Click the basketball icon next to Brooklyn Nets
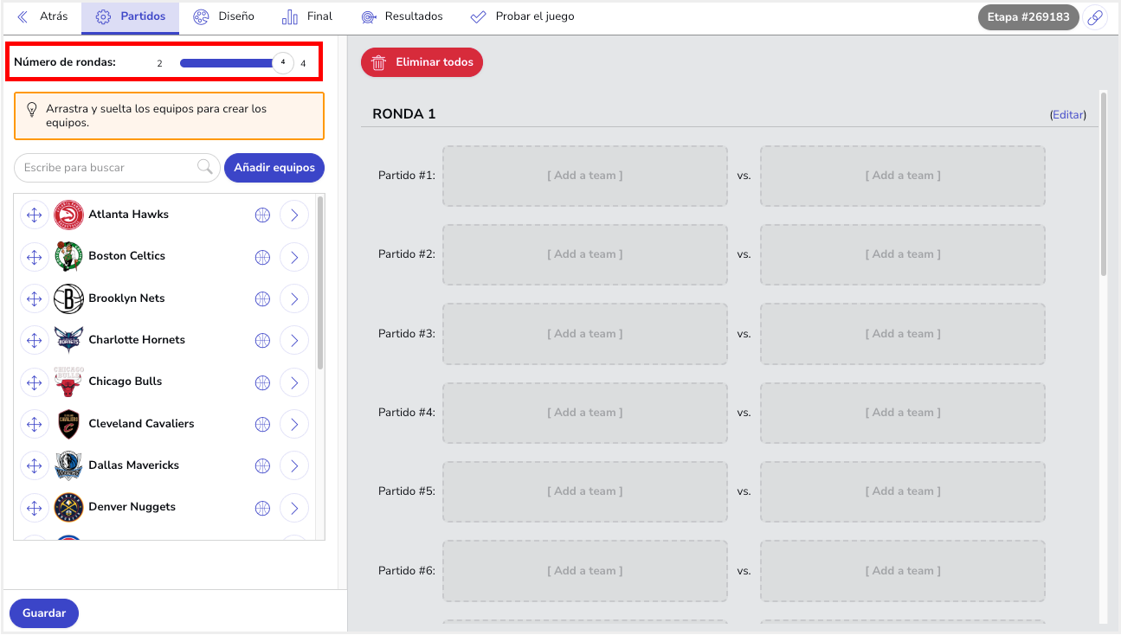 pos(263,298)
